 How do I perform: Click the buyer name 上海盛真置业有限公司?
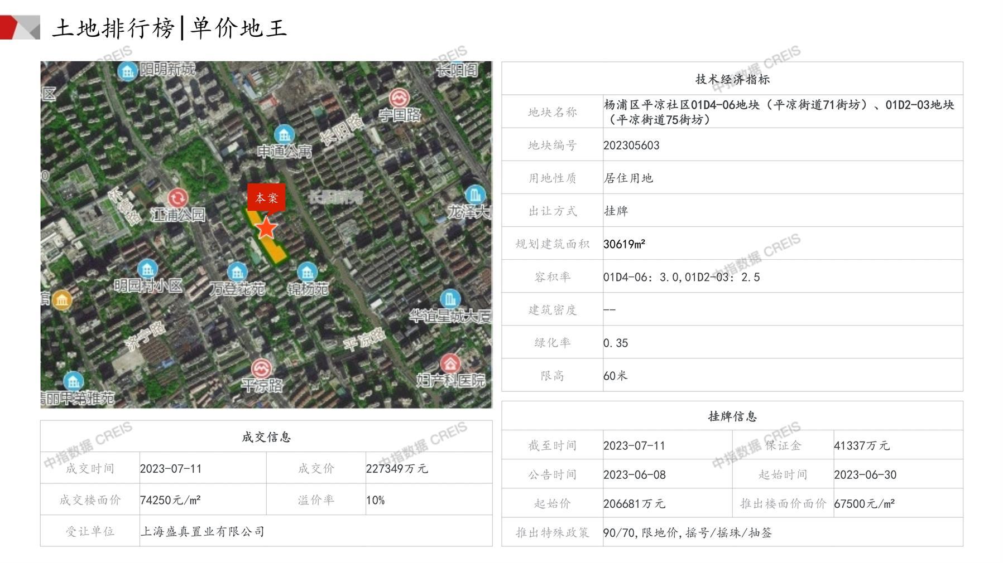[202, 531]
